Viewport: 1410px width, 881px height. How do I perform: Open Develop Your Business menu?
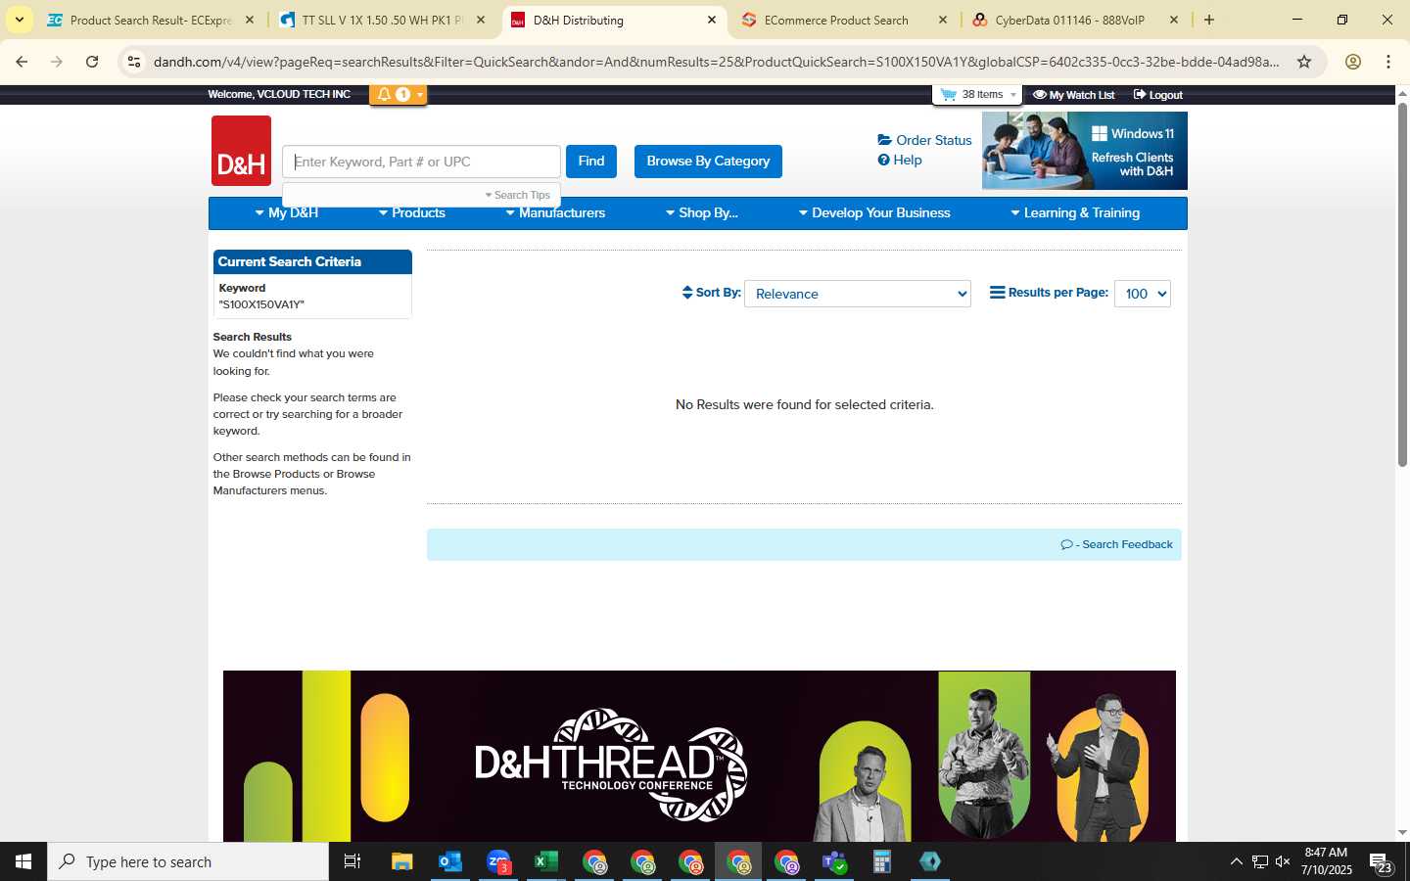(x=874, y=212)
